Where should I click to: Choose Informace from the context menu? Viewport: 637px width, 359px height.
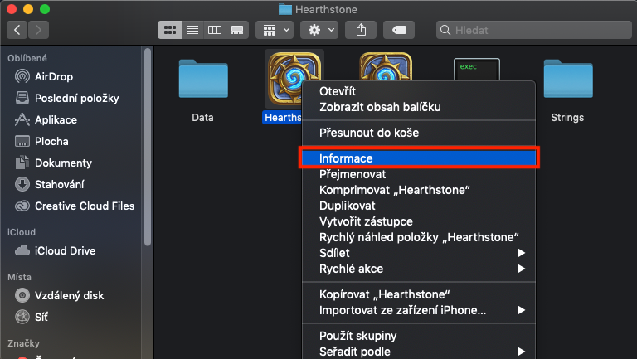(x=347, y=158)
